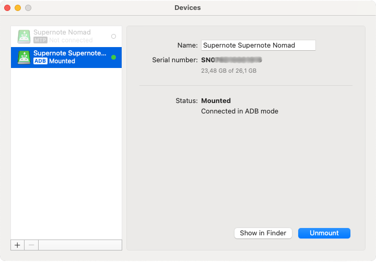
Task: Click the mounted Supernote ADB device icon
Action: pos(24,58)
